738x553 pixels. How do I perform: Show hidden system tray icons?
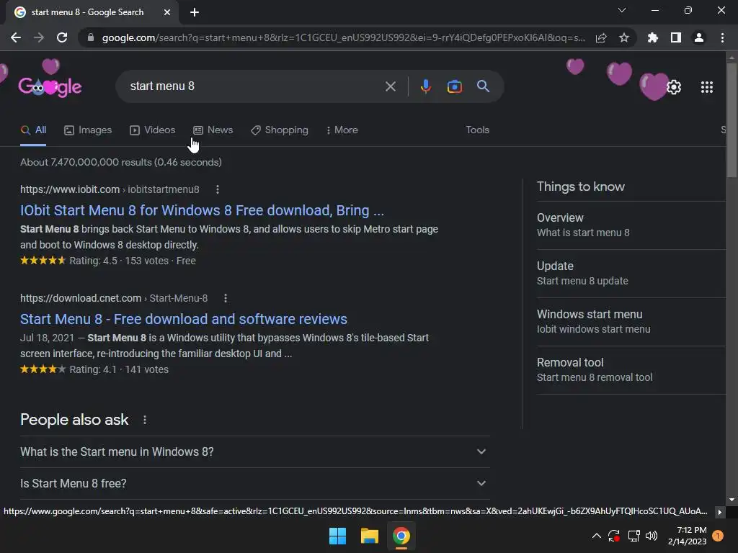596,536
